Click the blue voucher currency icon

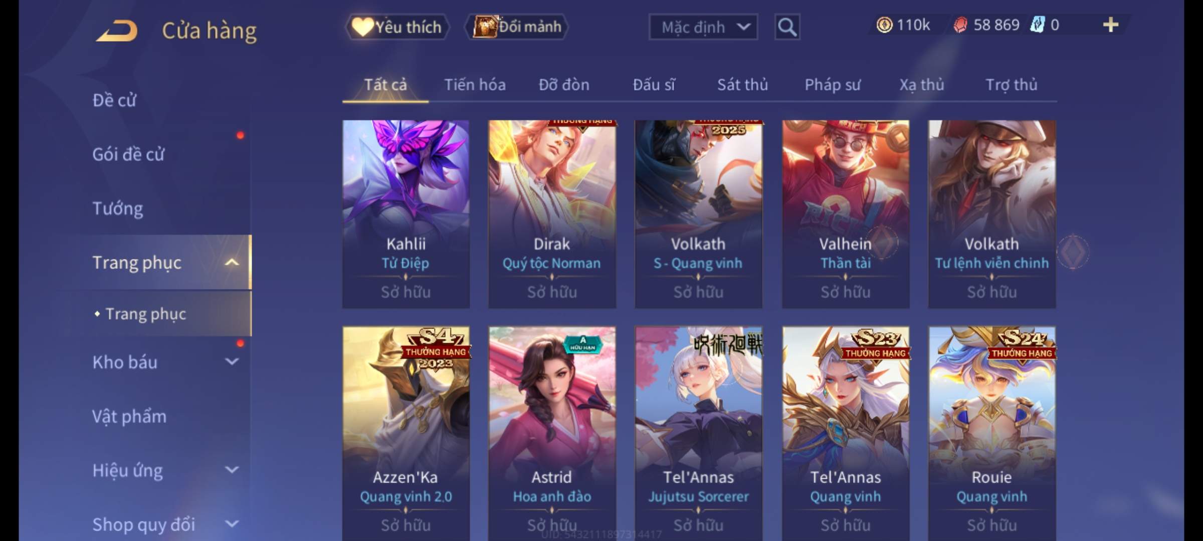point(1037,25)
